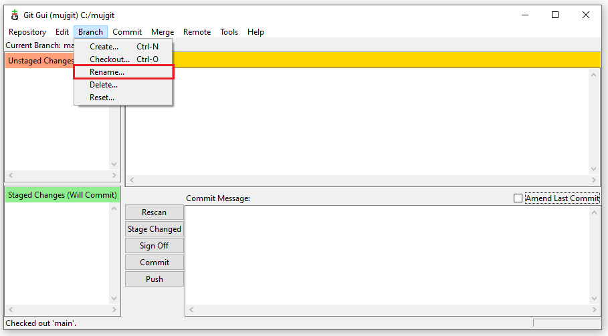Select Reset... in Branch menu
This screenshot has width=608, height=336.
[123, 98]
